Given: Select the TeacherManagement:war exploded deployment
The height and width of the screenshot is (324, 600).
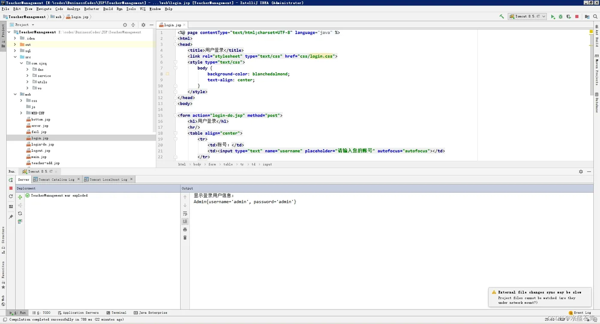Looking at the screenshot, I should pos(57,195).
